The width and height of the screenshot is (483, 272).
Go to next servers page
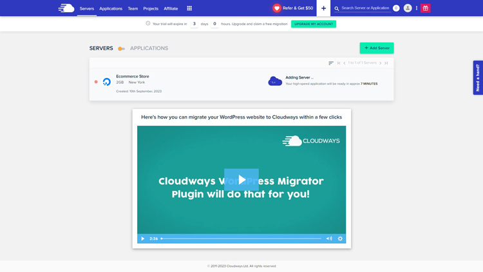[381, 63]
